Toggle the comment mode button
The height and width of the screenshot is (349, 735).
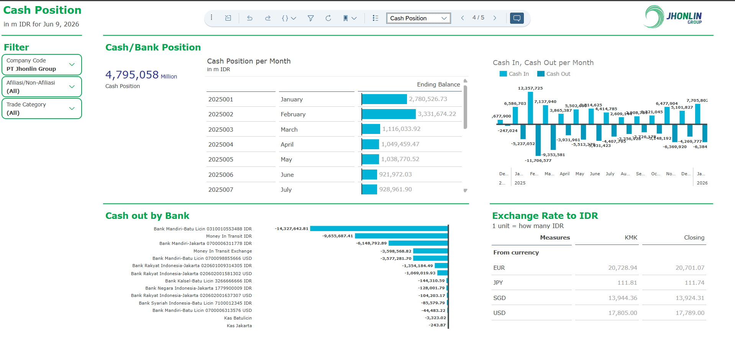coord(517,18)
